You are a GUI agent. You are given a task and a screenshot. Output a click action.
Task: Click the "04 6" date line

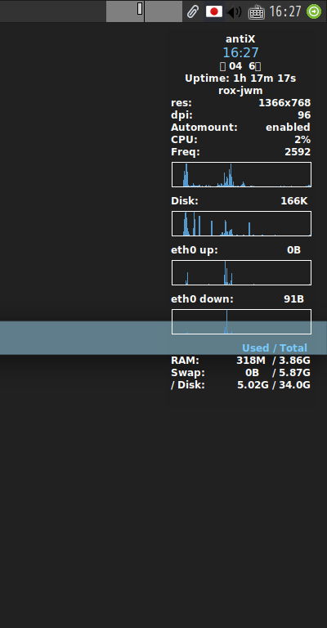(240, 66)
